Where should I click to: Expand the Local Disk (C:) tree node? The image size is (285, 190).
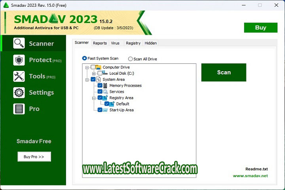[94, 74]
